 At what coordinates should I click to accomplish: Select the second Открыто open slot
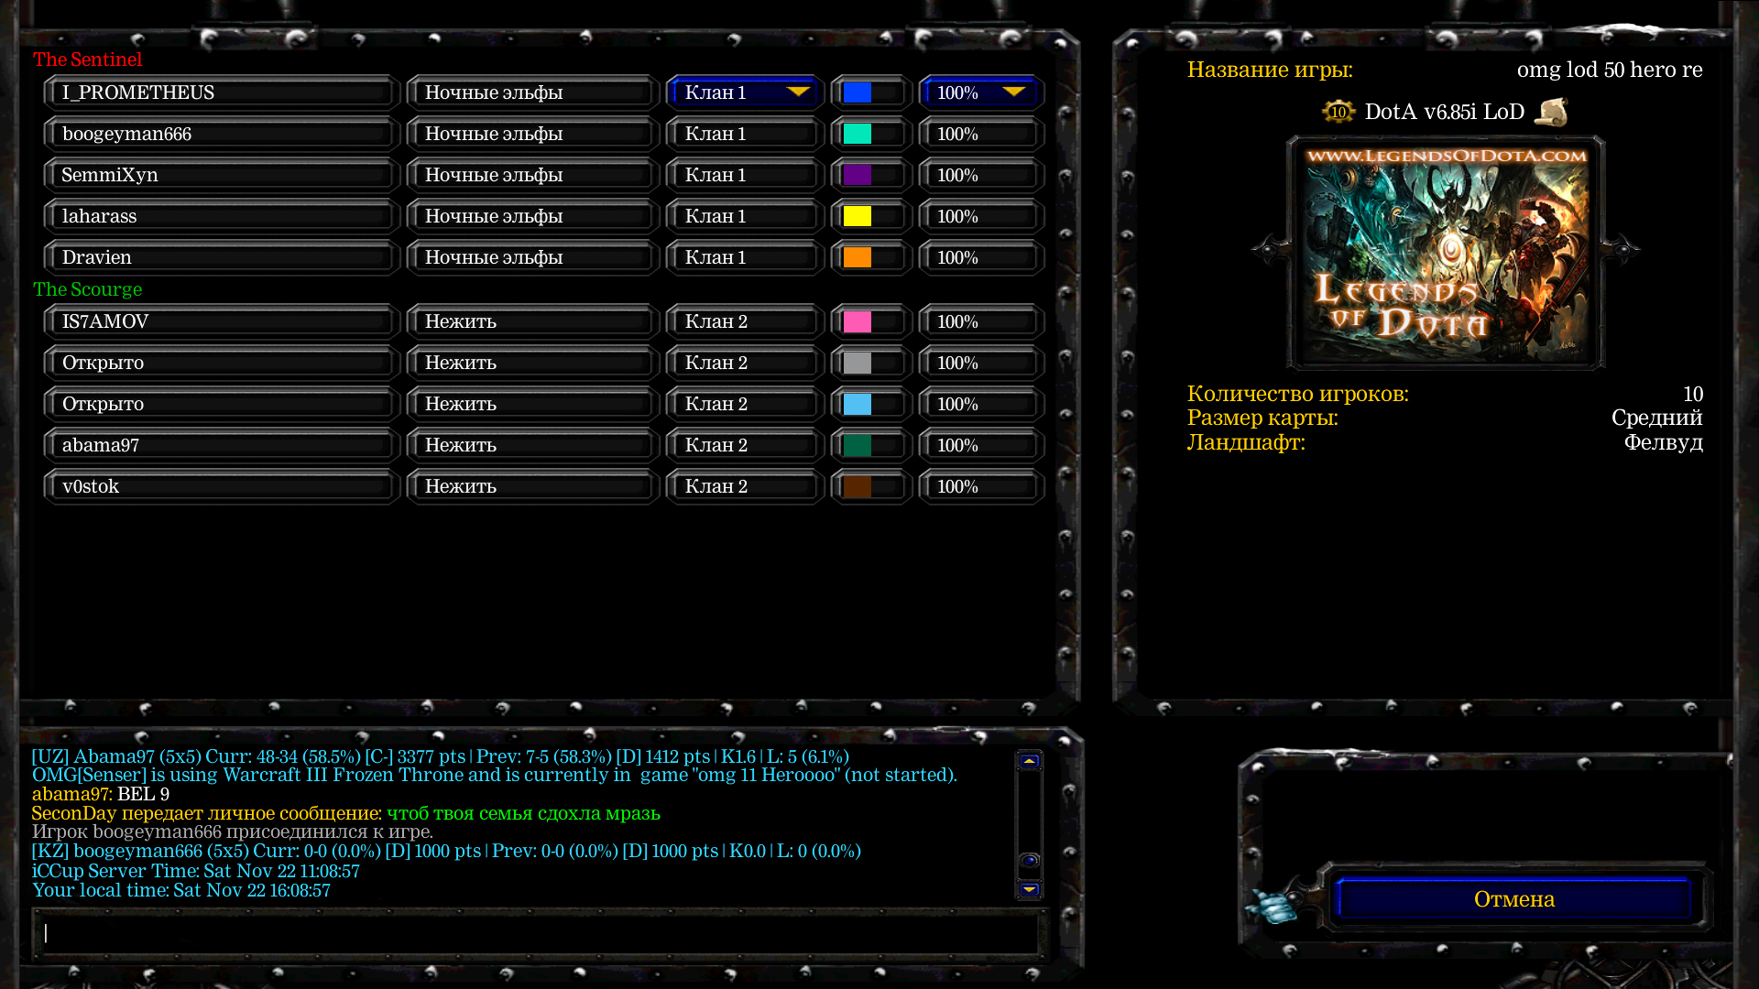(x=221, y=404)
